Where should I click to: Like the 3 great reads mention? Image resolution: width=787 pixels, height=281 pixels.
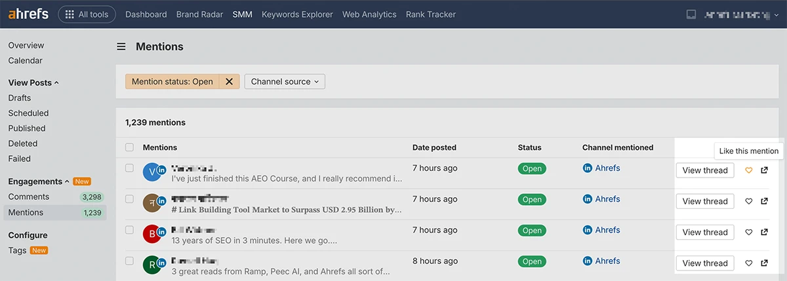click(x=749, y=263)
